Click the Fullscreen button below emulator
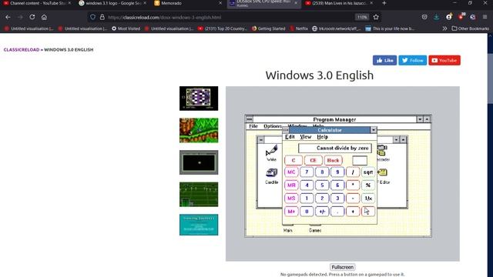Viewport: 493px width, 277px height. point(342,267)
